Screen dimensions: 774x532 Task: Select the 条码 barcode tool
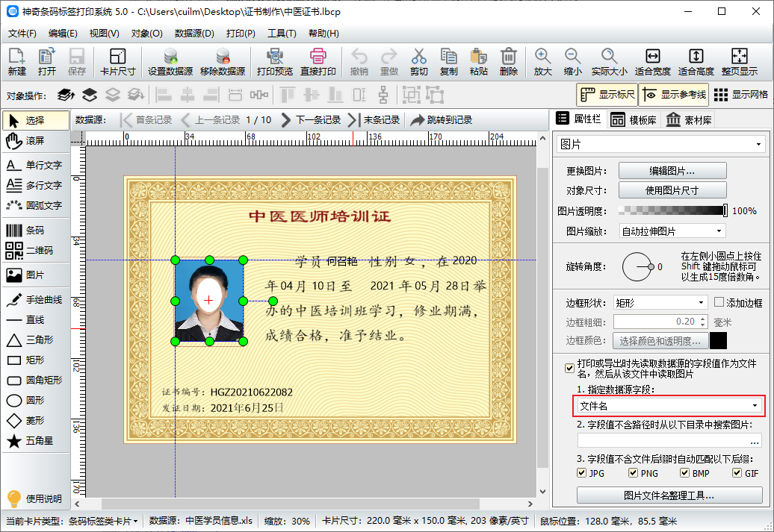click(34, 231)
